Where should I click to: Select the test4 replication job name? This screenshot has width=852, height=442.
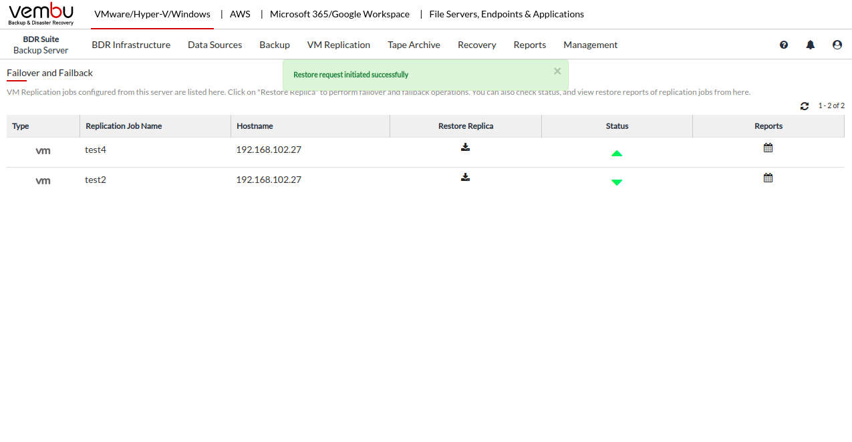(x=96, y=150)
